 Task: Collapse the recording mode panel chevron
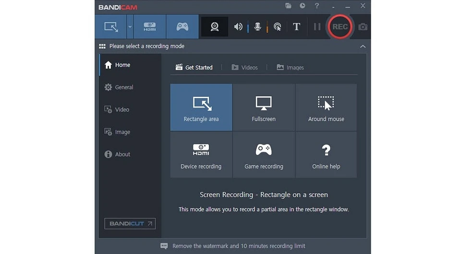(x=363, y=46)
